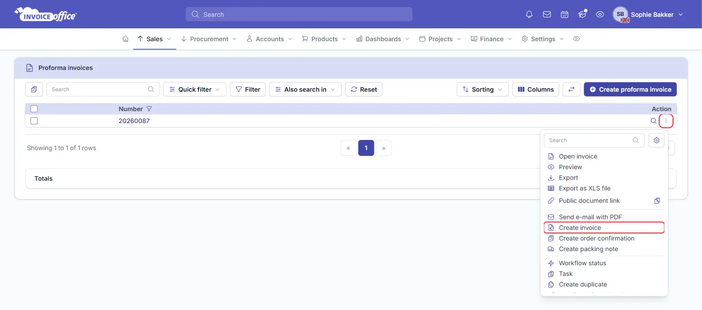Focus the action menu Search field
702x310 pixels.
[594, 140]
